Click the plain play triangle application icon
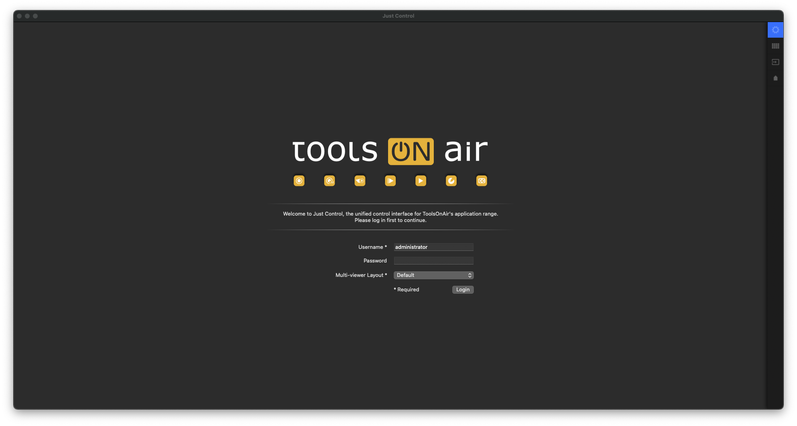 pos(421,181)
